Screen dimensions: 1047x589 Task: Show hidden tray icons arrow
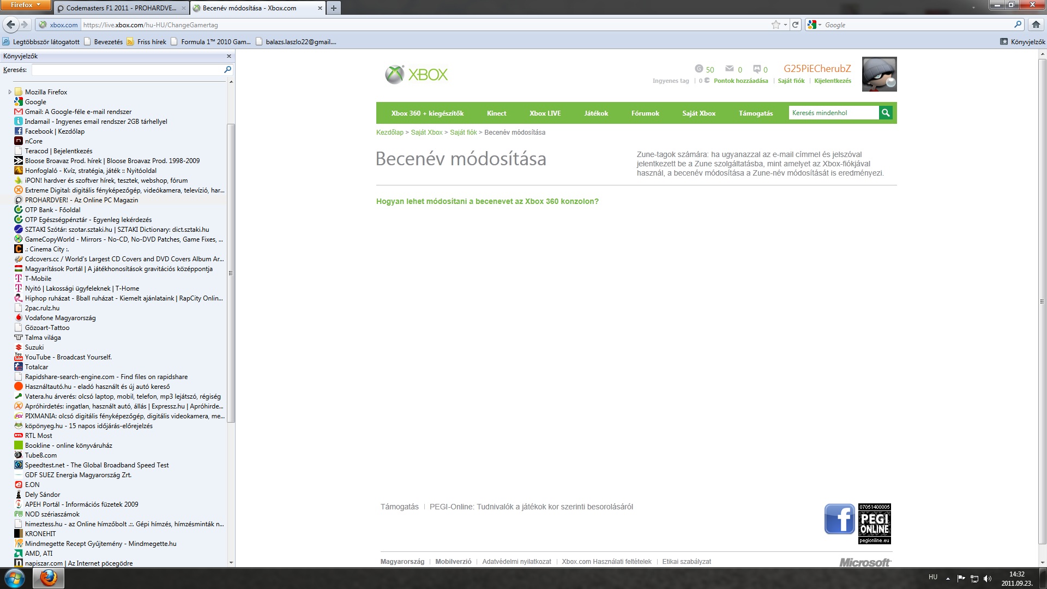coord(948,579)
